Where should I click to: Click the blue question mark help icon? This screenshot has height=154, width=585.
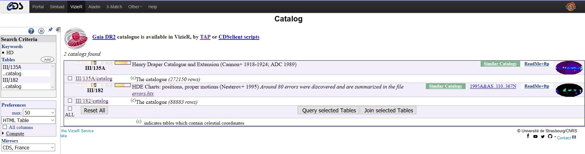(31, 31)
